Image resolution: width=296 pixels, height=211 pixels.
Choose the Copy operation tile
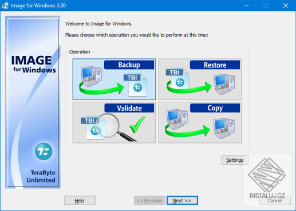(200, 122)
